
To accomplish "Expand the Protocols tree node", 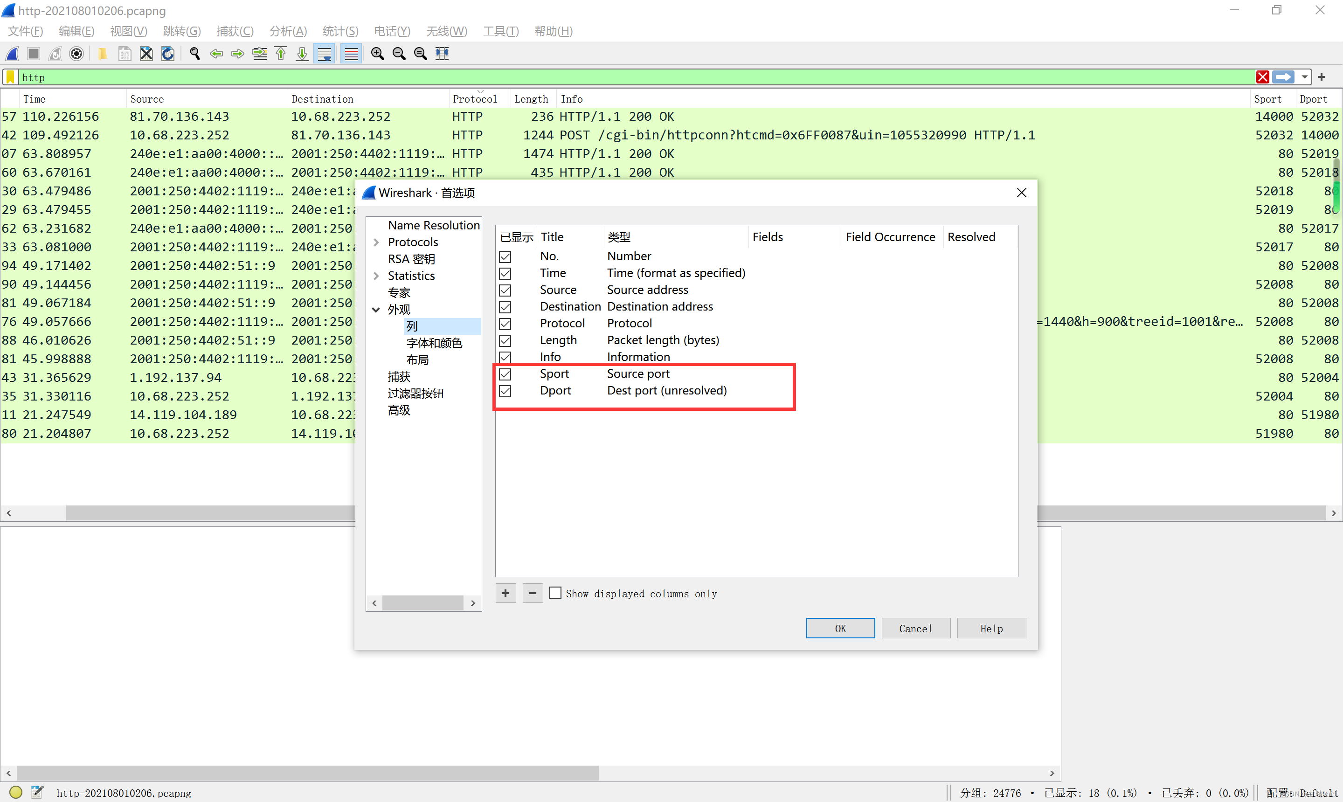I will click(376, 242).
